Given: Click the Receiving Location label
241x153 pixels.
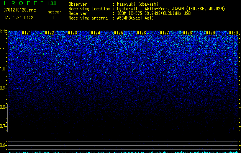Looking at the screenshot, I should point(89,9).
